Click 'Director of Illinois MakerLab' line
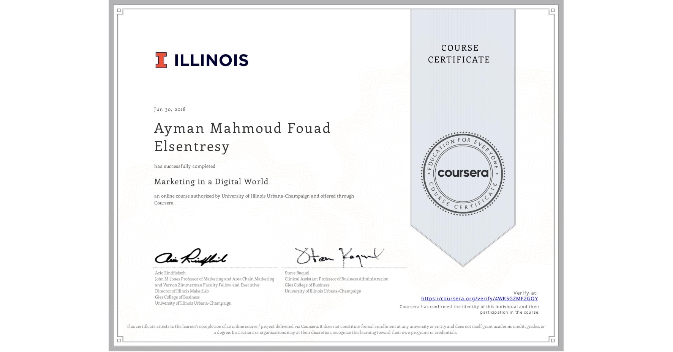 point(182,291)
